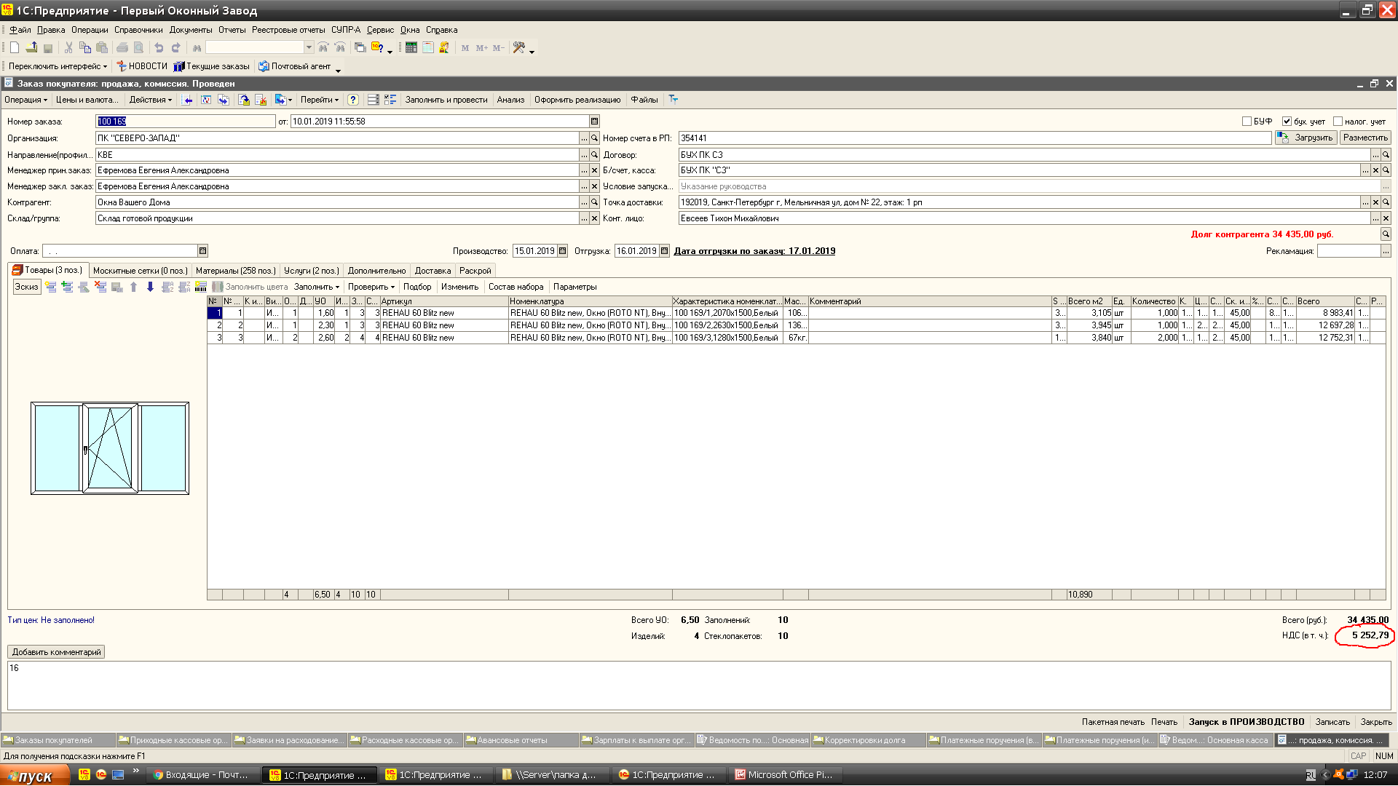This screenshot has width=1398, height=786.
Task: Open the calculator icon in the toolbar
Action: pyautogui.click(x=411, y=48)
